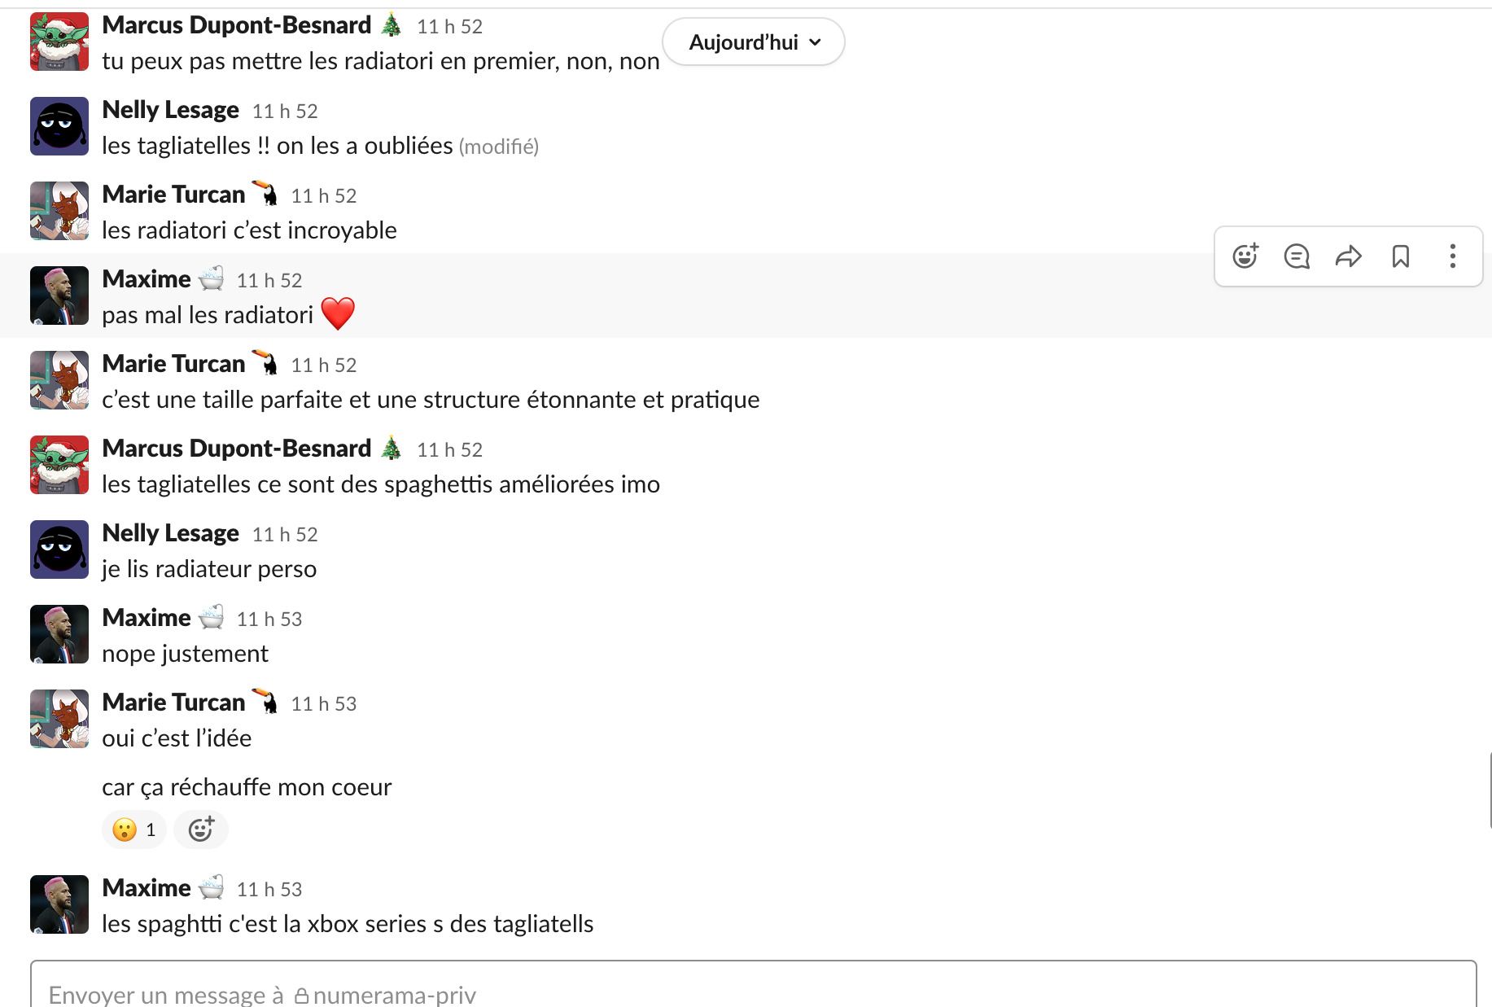Open Nelly Lesage's profile from first message
This screenshot has height=1007, width=1492.
pos(170,110)
